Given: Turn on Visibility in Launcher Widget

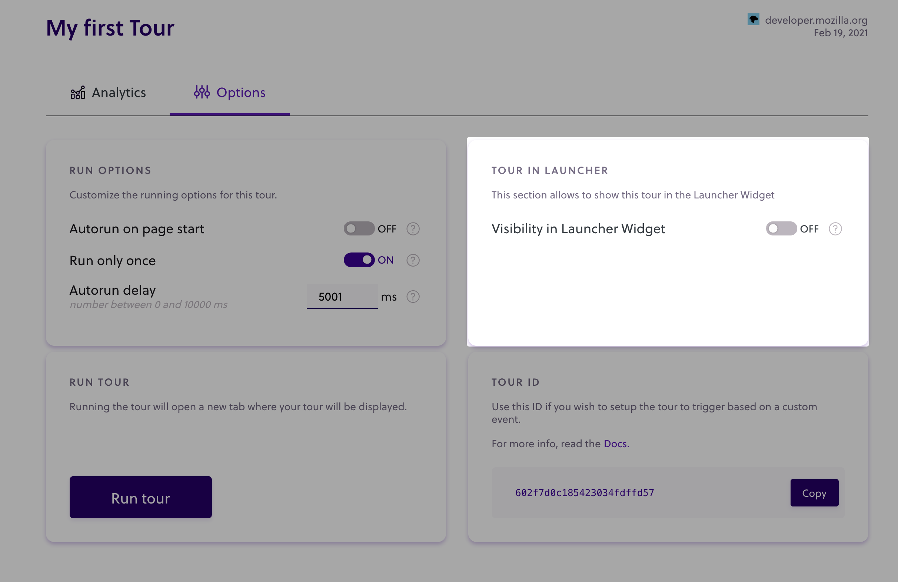Looking at the screenshot, I should [781, 228].
